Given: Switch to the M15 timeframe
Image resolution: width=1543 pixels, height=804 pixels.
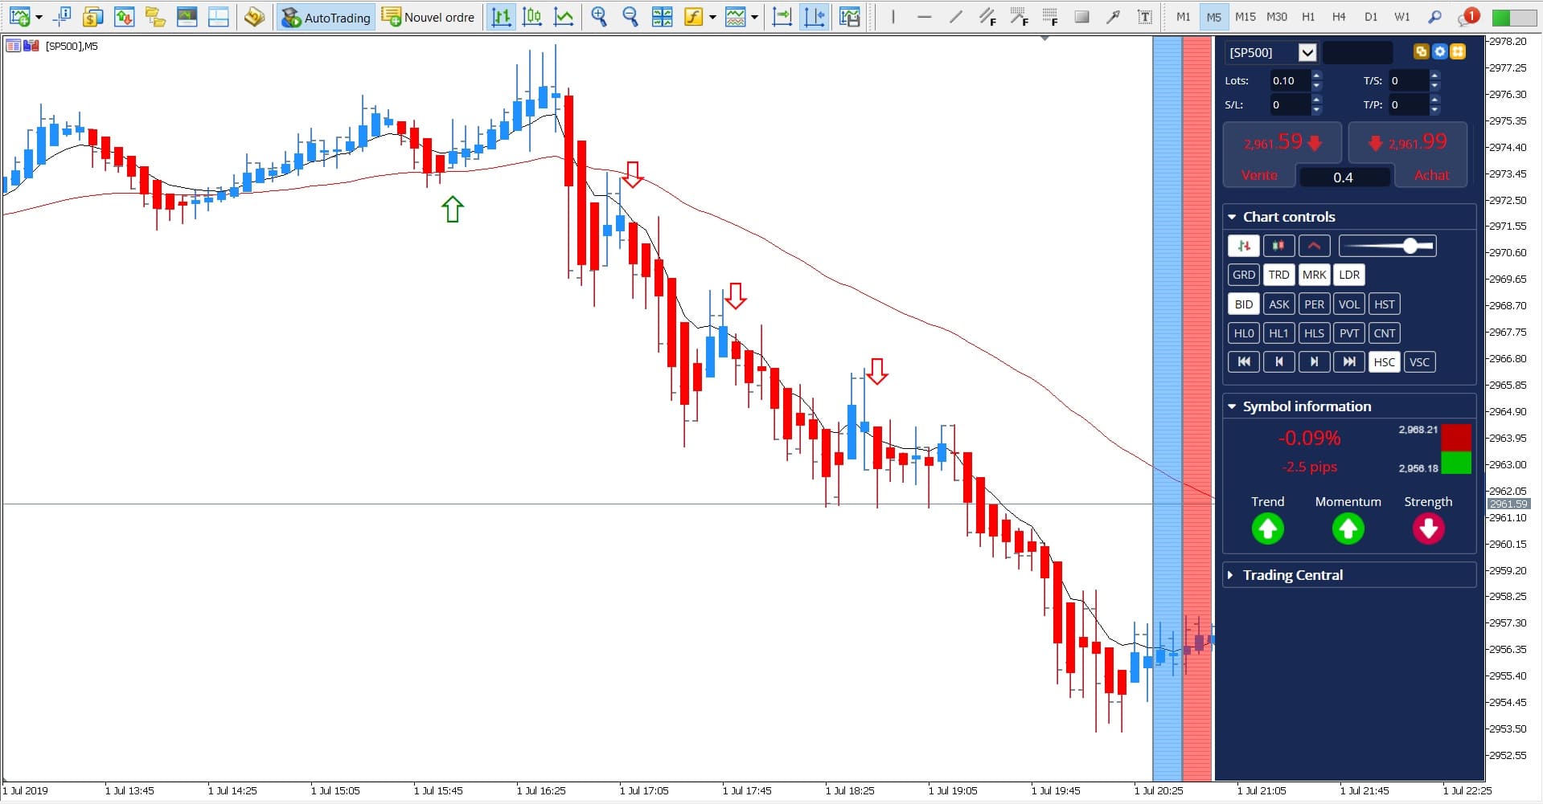Looking at the screenshot, I should coord(1245,16).
